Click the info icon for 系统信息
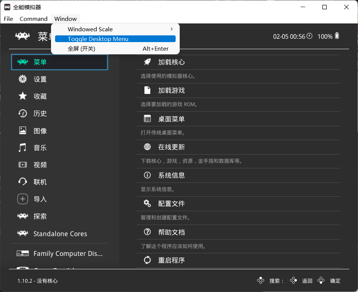The width and height of the screenshot is (358, 292). coord(147,175)
